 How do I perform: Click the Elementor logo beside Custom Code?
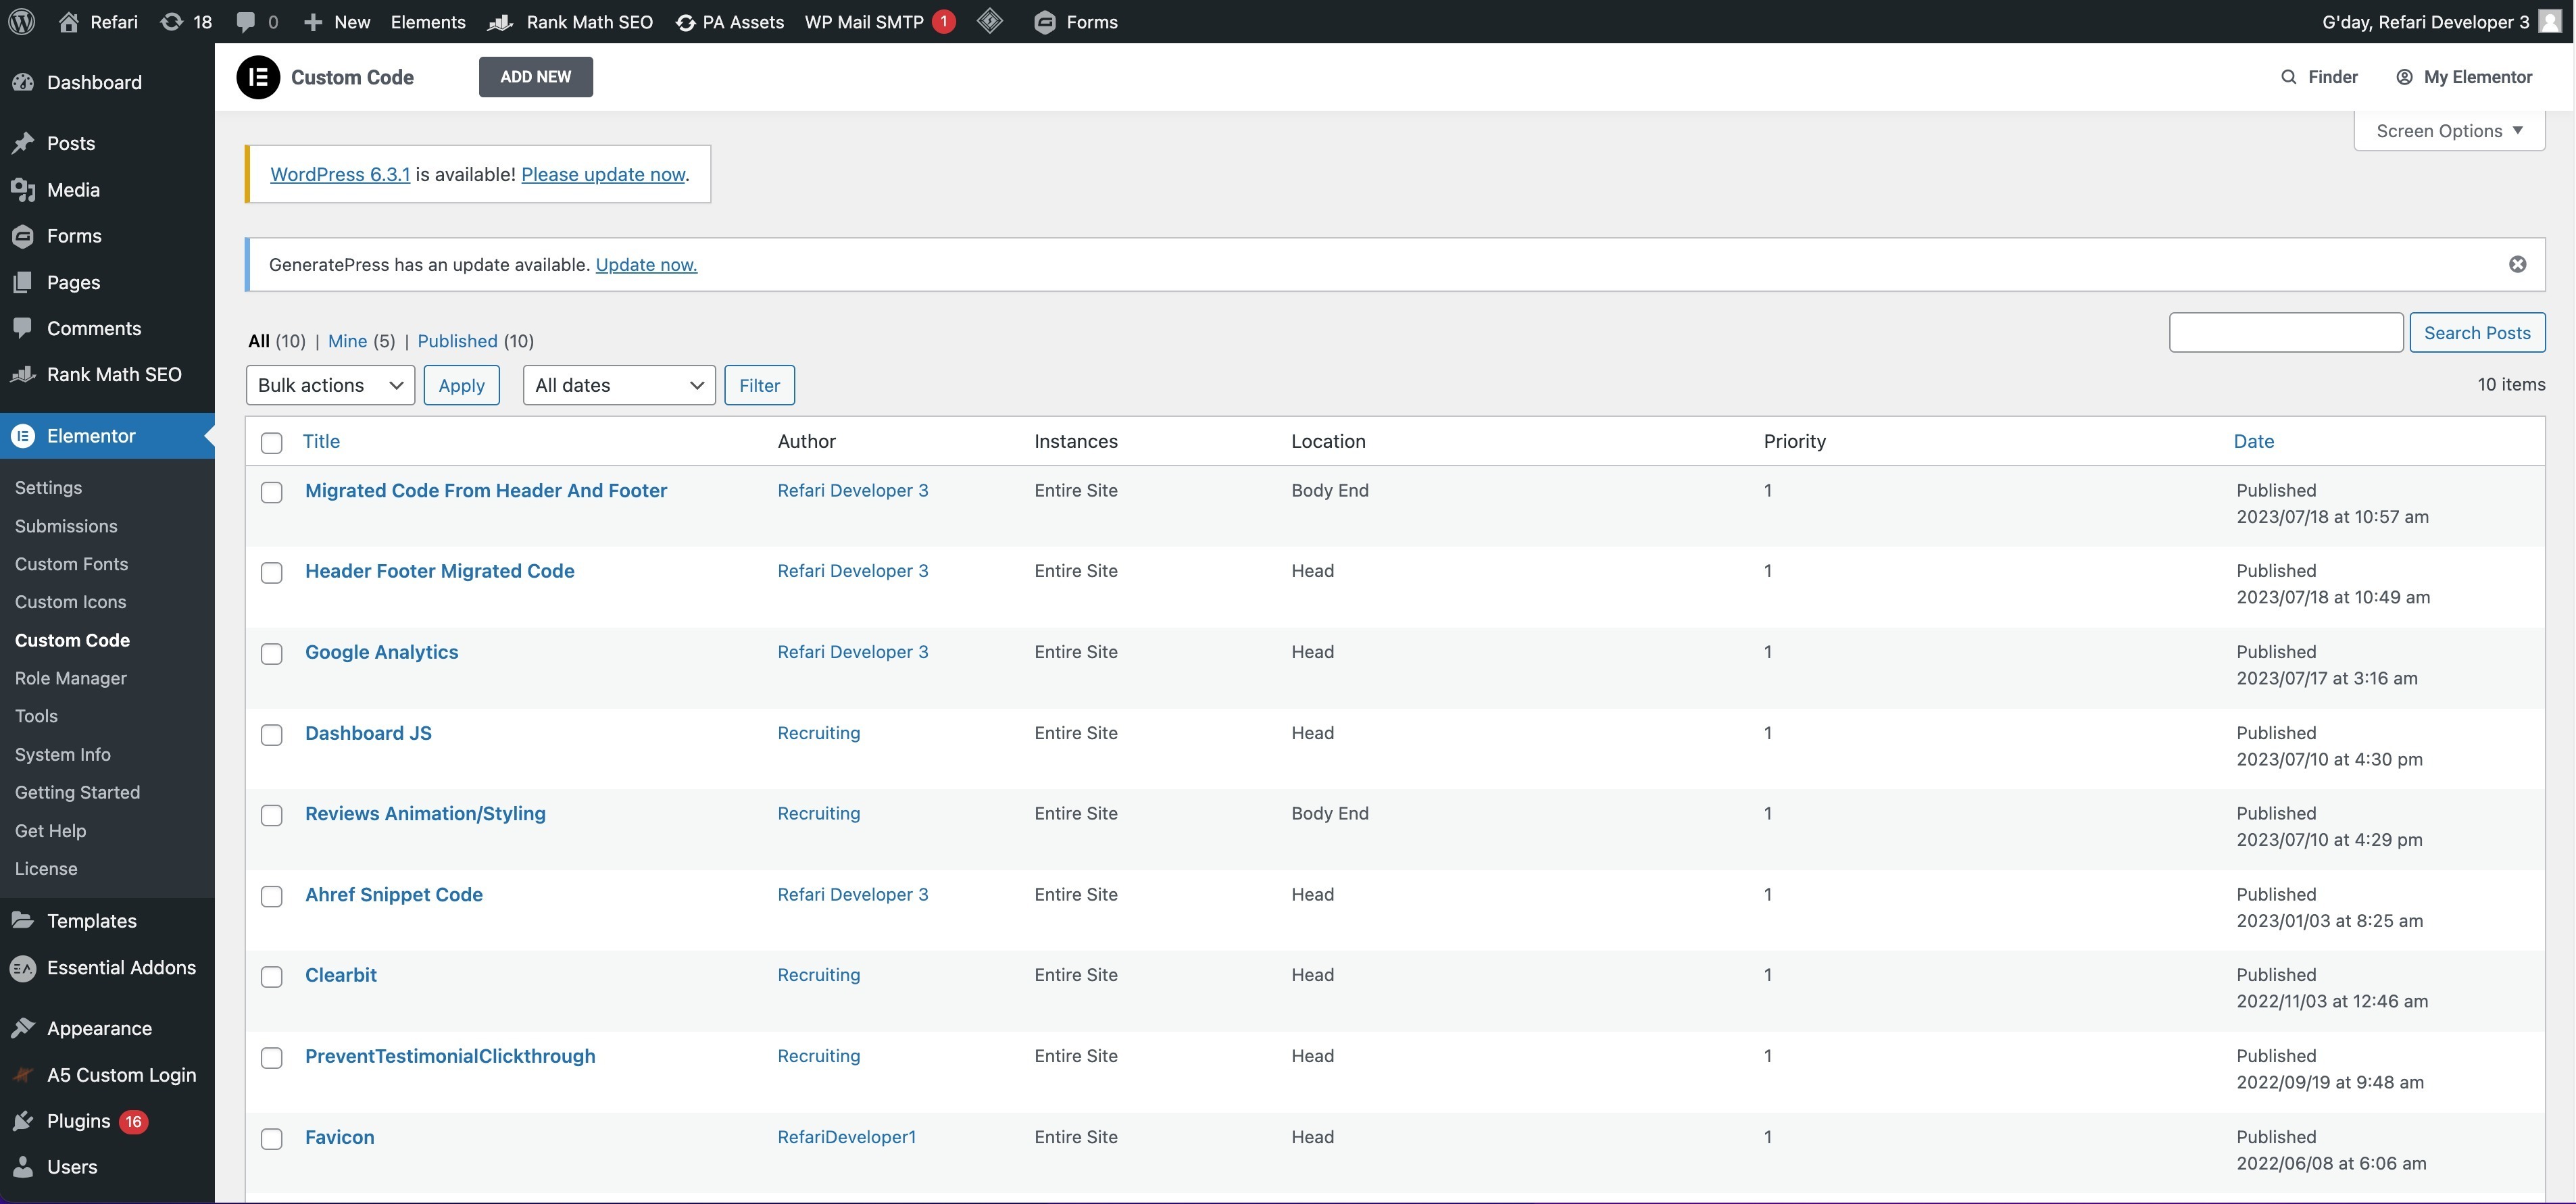(258, 77)
